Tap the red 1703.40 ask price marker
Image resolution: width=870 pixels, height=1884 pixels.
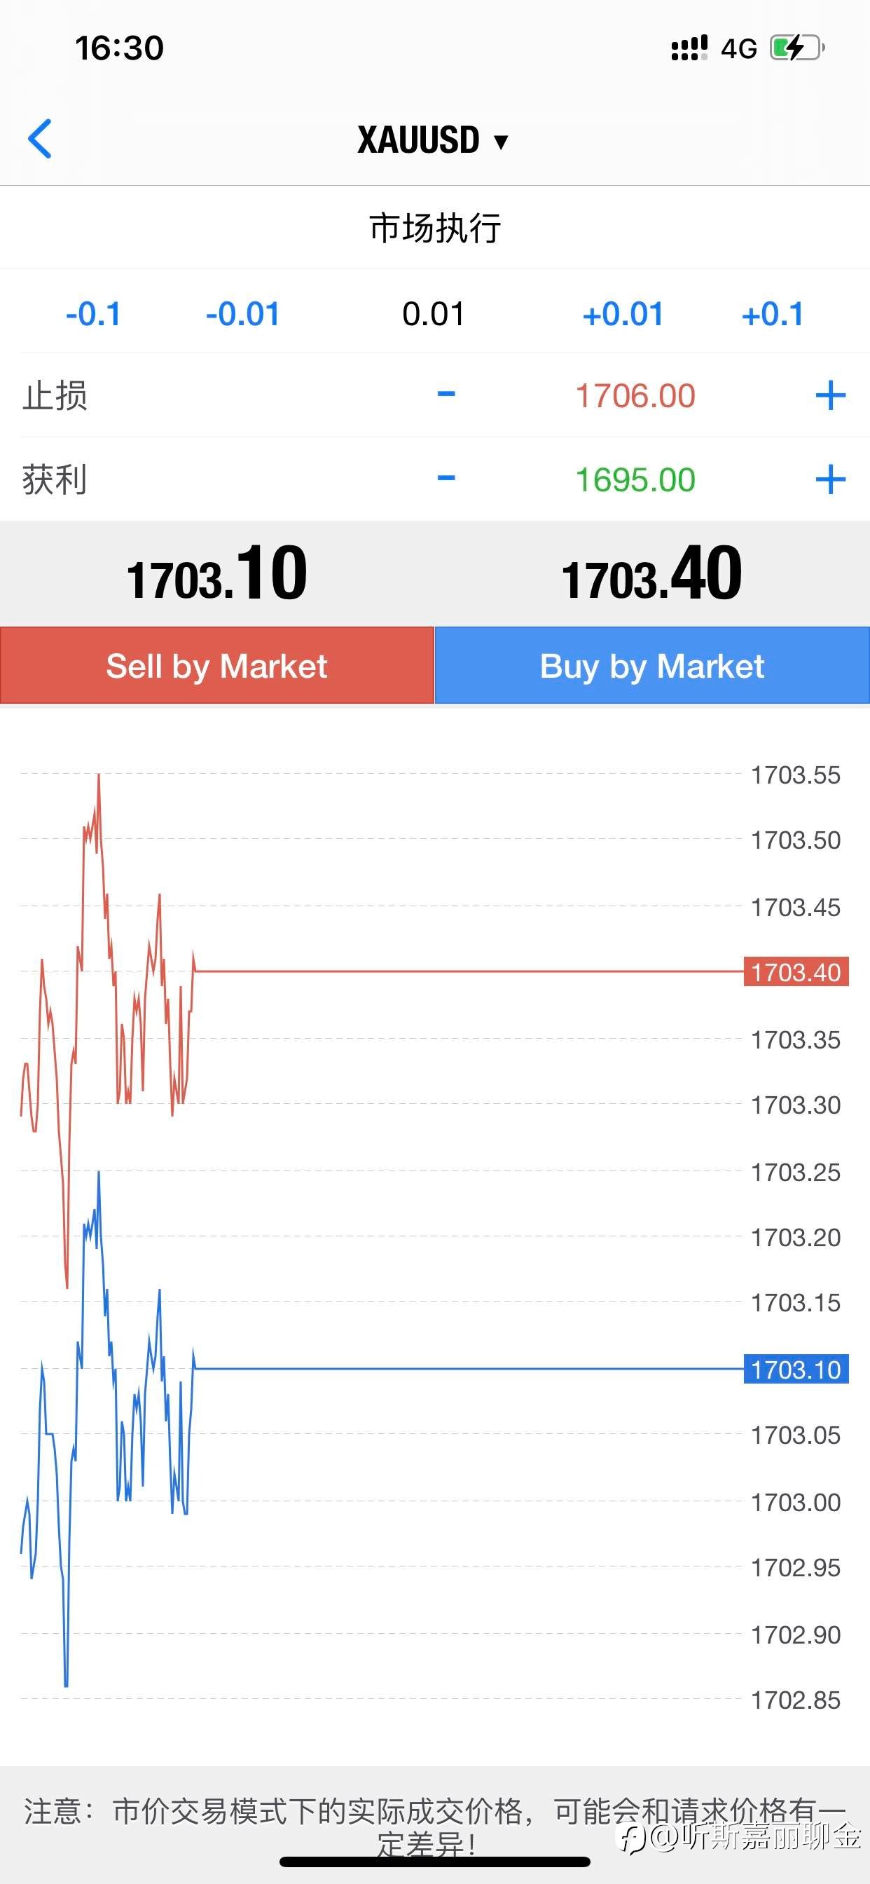click(x=796, y=972)
